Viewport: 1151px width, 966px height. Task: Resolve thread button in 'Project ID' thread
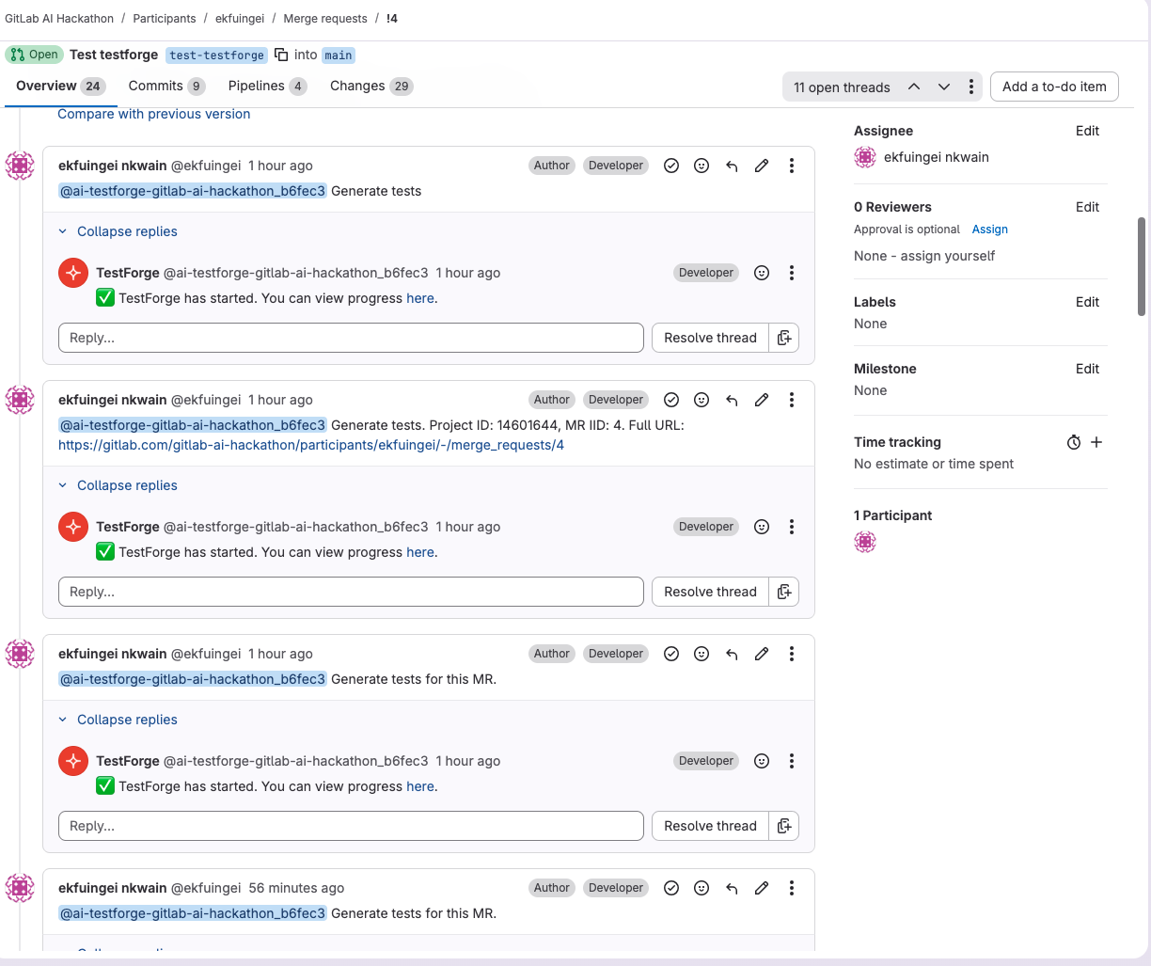point(710,592)
